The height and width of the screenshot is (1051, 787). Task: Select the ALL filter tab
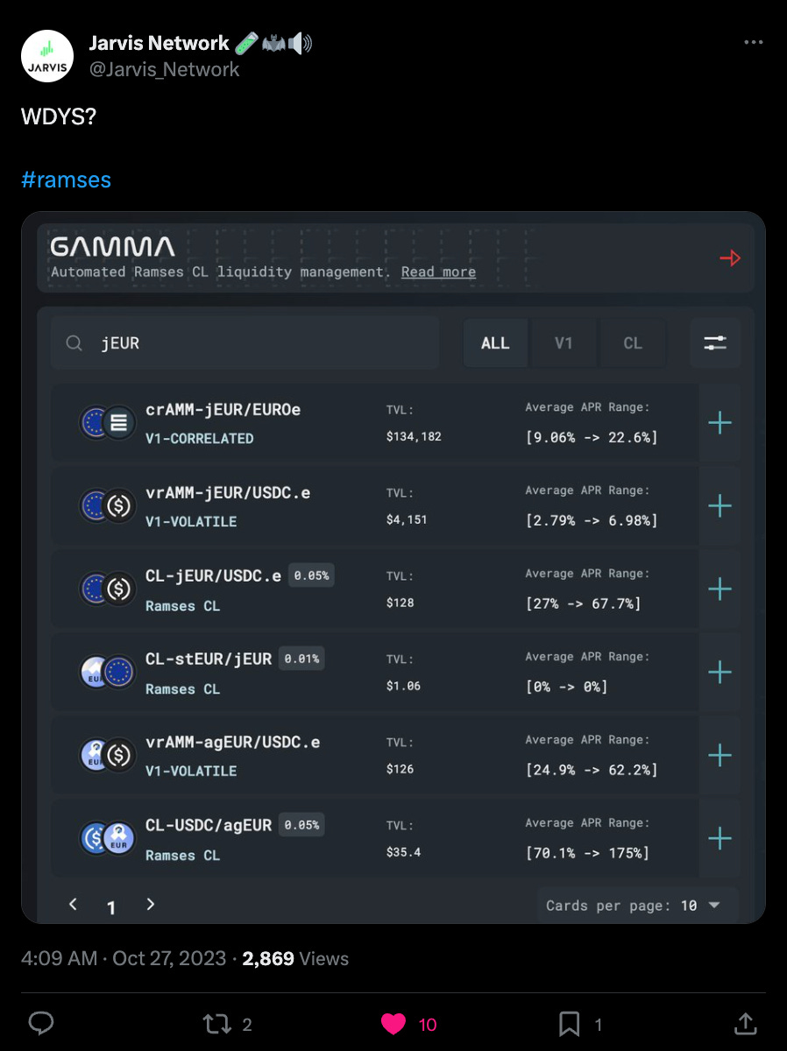tap(495, 343)
